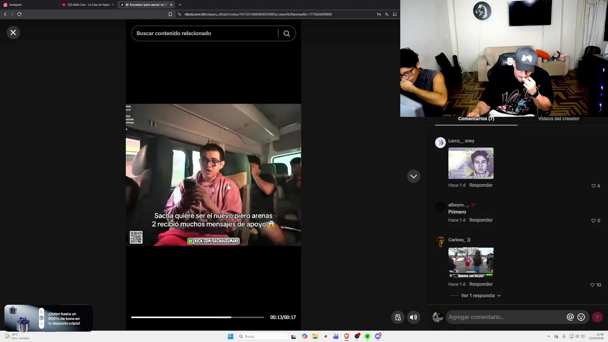Reply to Carloss_ comment
Image resolution: width=608 pixels, height=342 pixels.
click(481, 285)
